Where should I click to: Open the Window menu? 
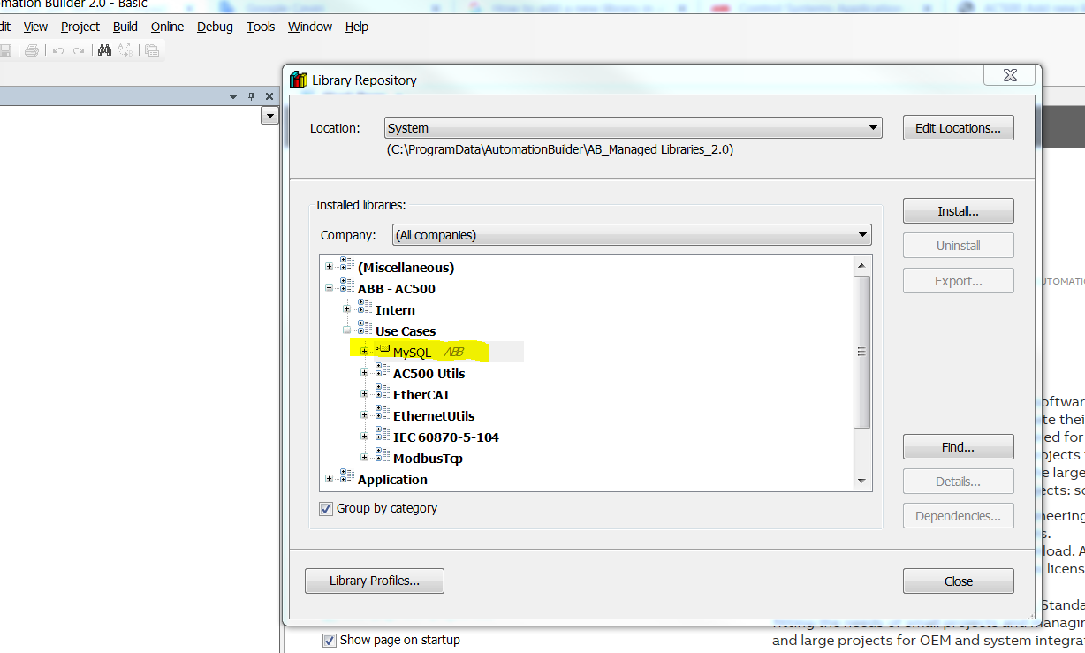(310, 27)
